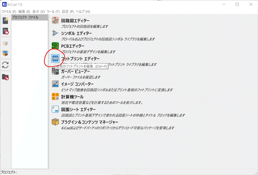
Task: Click the Symbol Editor description about global libraries
Action: pyautogui.click(x=108, y=39)
